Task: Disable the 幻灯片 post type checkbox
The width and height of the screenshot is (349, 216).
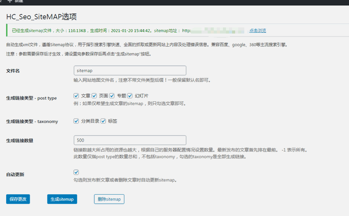Action: (x=130, y=95)
